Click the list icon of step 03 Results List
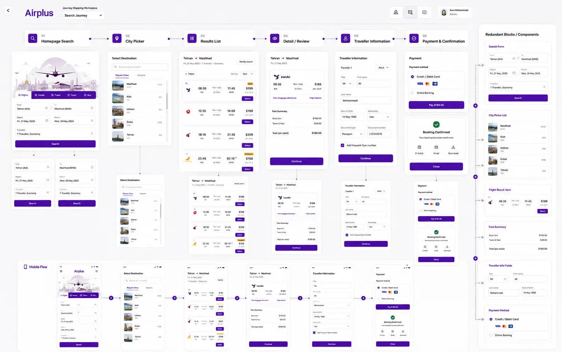 click(192, 38)
